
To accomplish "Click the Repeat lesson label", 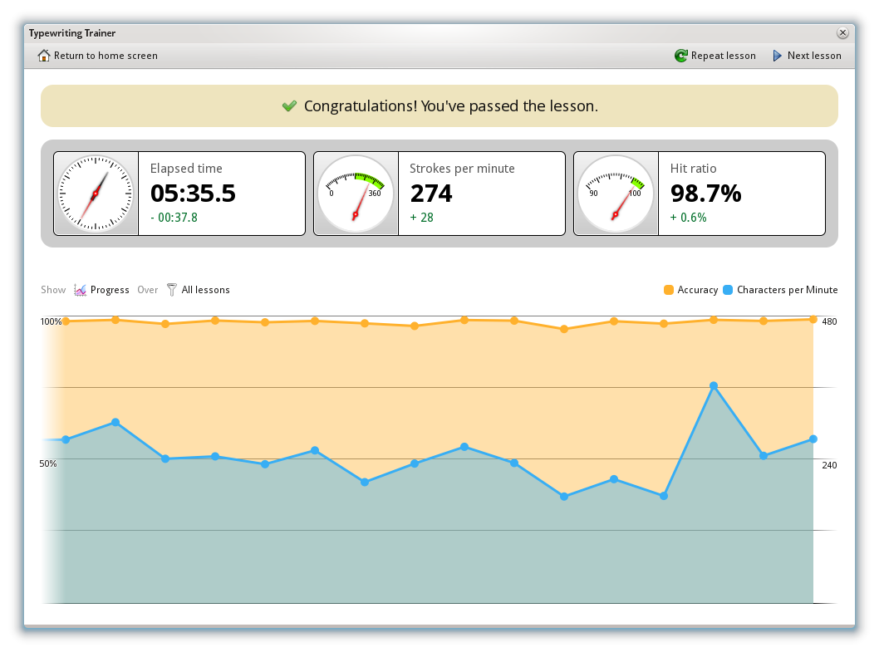I will (723, 56).
